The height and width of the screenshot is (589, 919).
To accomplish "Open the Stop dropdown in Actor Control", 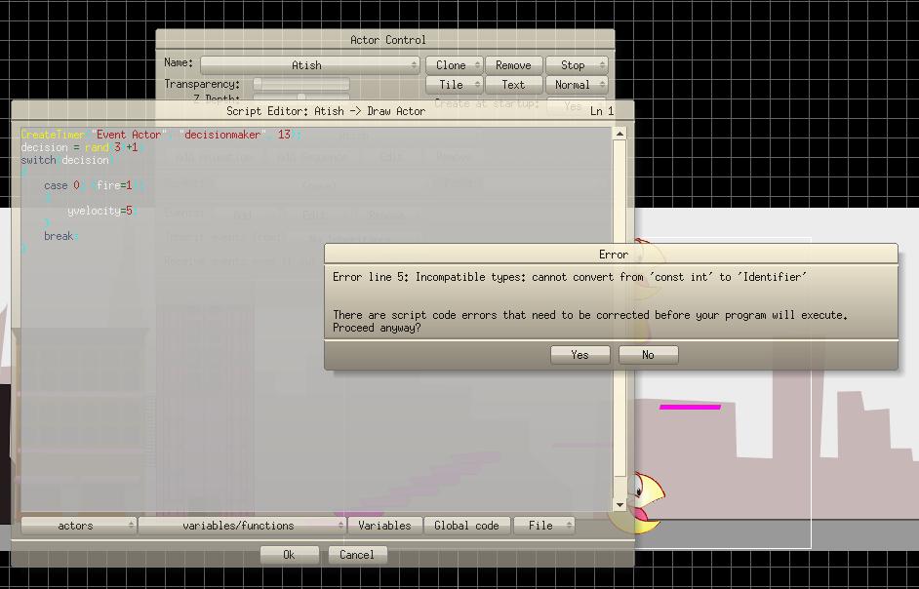I will (577, 65).
